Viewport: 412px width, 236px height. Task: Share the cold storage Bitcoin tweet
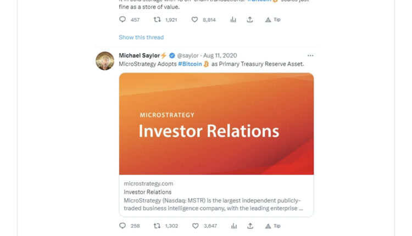(x=250, y=19)
